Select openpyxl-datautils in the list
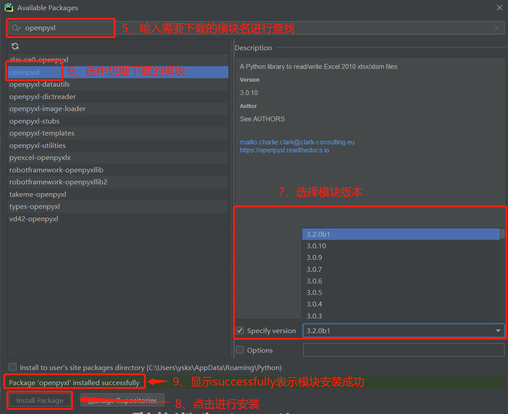This screenshot has height=414, width=508. click(x=118, y=84)
